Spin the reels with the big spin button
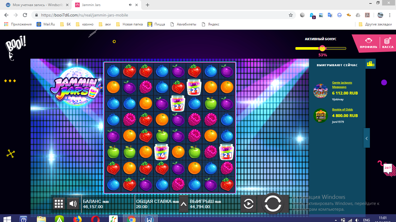 coord(273,204)
